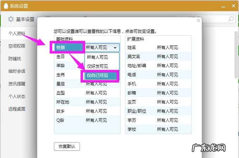
Task: Minimize the 系统设置 window
Action: point(223,7)
